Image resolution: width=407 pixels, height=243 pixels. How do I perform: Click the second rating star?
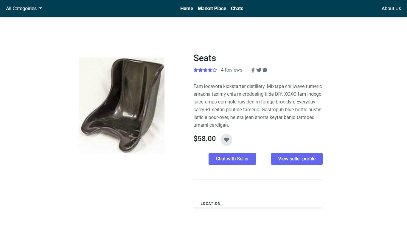tap(201, 70)
